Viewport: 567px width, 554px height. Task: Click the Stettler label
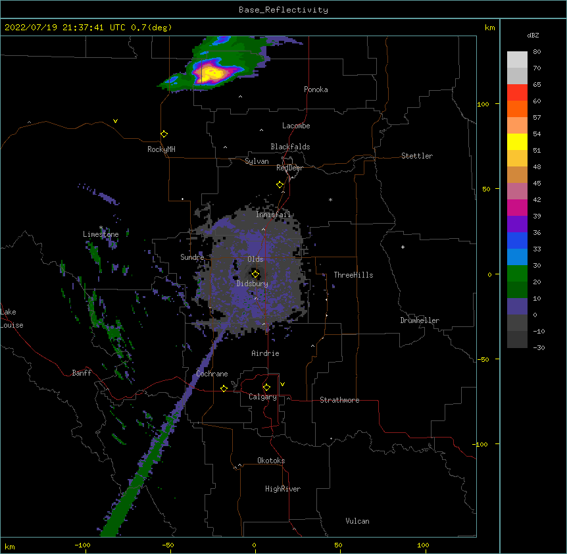point(417,156)
